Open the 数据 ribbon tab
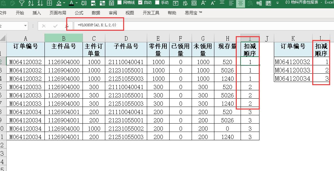Screen dimensions: 334x171 96,13
